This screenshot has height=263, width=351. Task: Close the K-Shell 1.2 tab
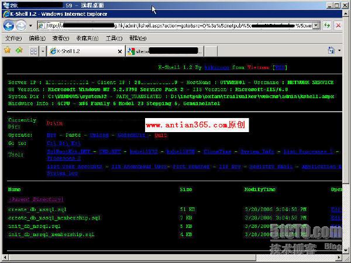click(120, 51)
